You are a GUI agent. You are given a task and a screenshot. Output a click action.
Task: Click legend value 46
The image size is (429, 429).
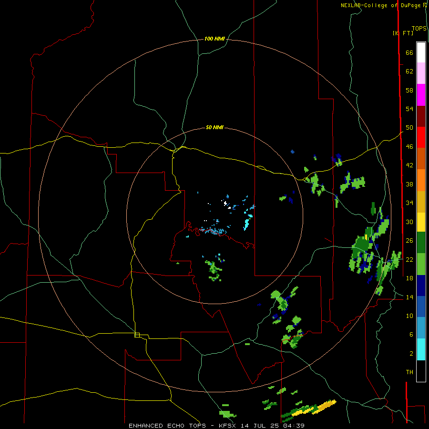pyautogui.click(x=409, y=147)
